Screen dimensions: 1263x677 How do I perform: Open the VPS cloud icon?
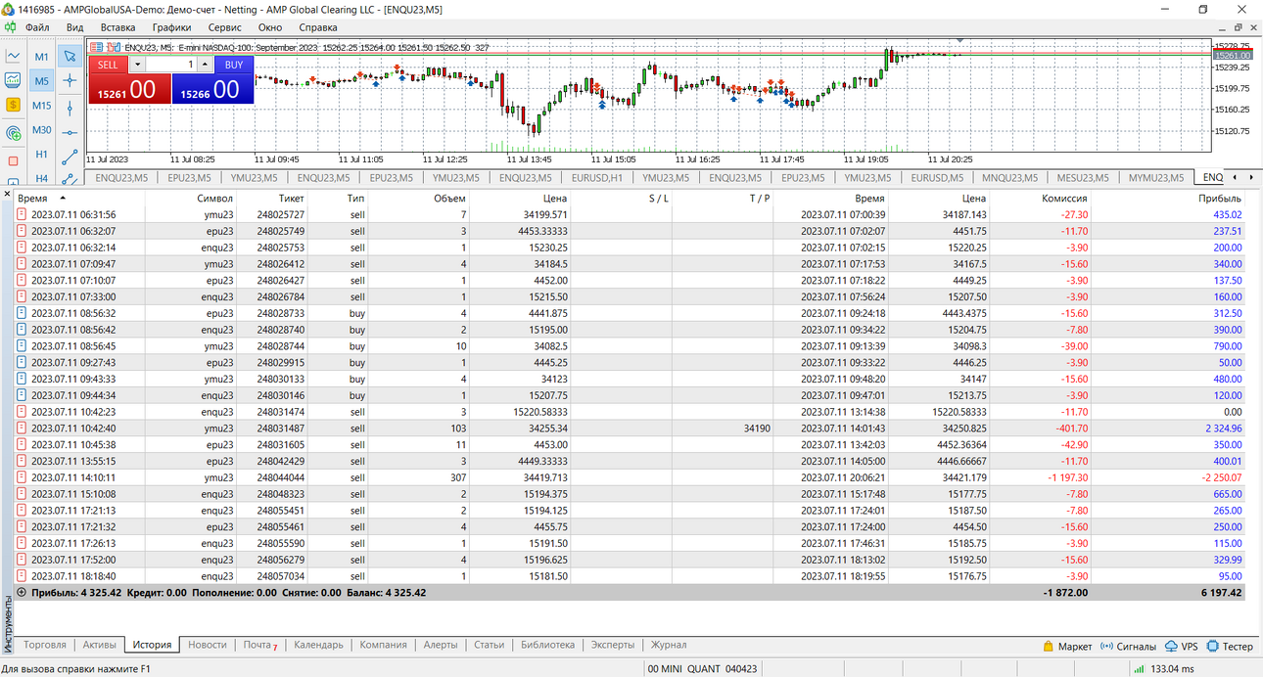pyautogui.click(x=1182, y=646)
